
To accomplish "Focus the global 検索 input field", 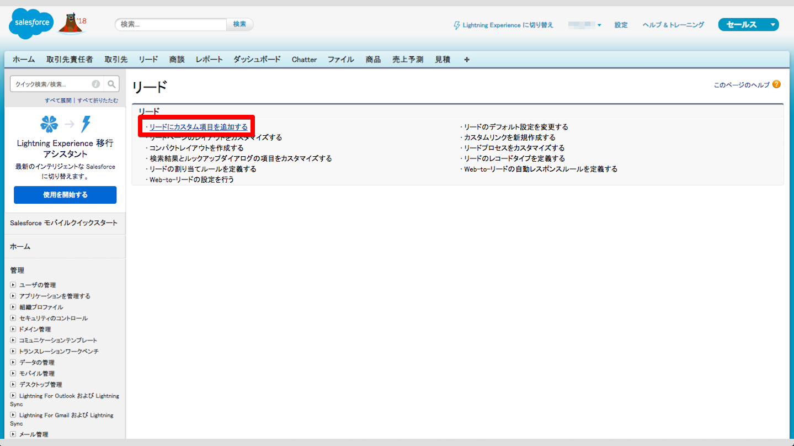I will pos(171,24).
